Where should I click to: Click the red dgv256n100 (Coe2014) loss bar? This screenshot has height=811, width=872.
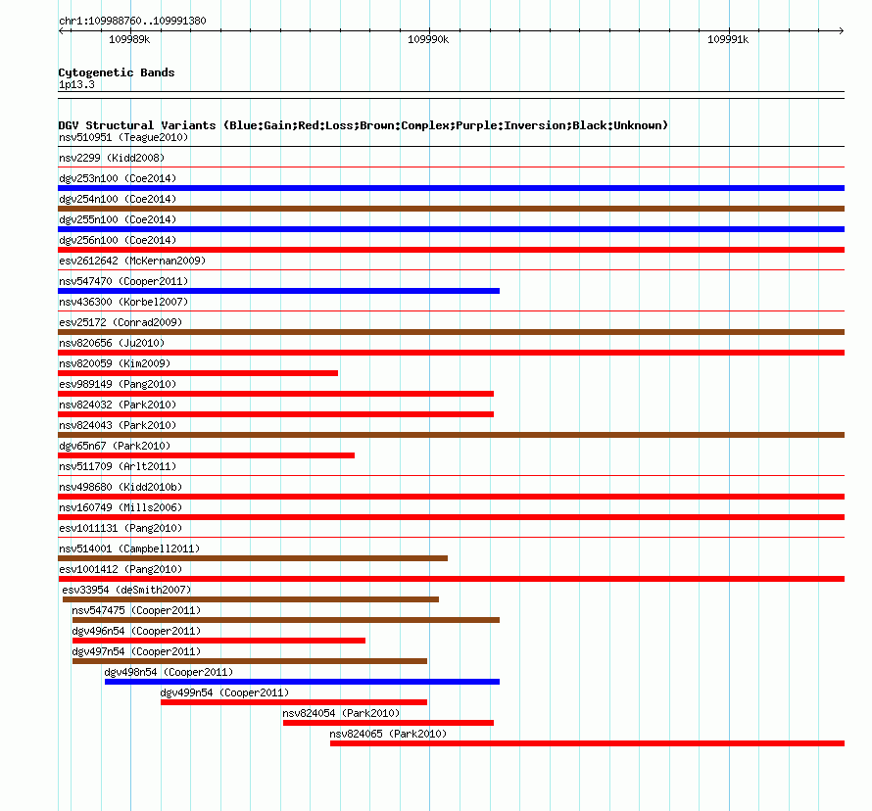pos(451,250)
